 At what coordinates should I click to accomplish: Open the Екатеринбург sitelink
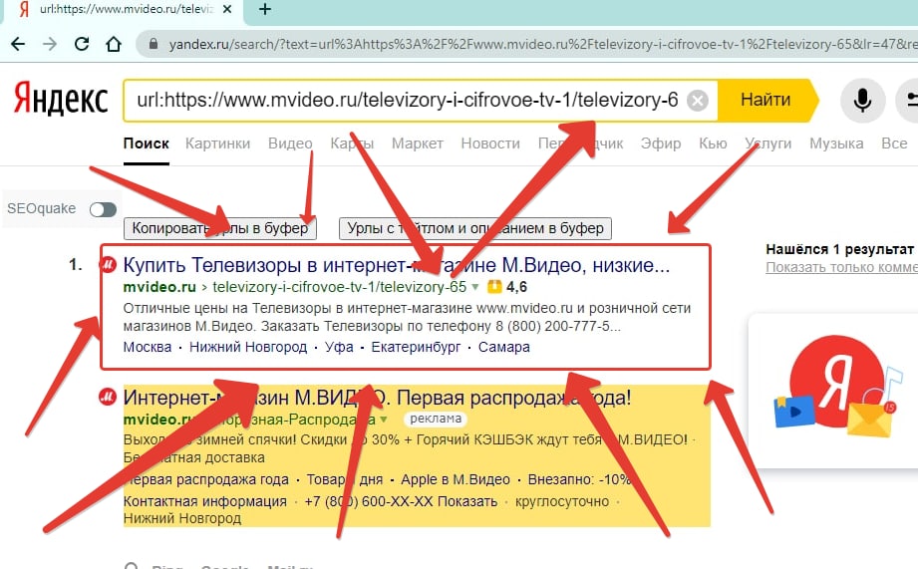pyautogui.click(x=416, y=347)
